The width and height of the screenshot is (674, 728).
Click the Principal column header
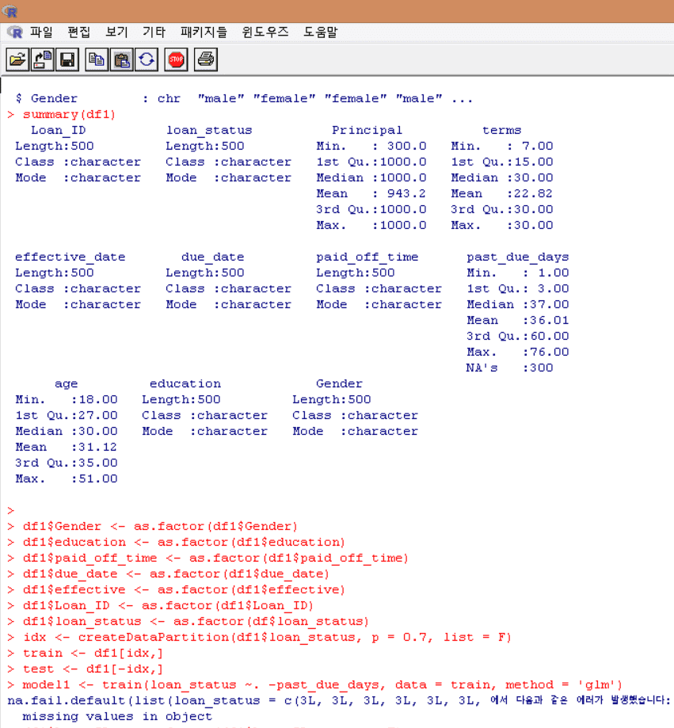coord(367,131)
